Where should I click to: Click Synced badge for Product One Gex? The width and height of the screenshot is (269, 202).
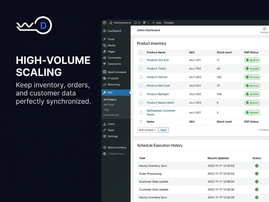coord(252,60)
